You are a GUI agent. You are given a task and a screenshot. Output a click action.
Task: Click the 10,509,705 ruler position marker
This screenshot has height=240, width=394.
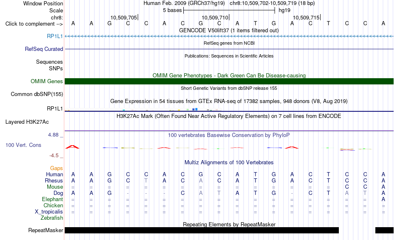(x=124, y=17)
